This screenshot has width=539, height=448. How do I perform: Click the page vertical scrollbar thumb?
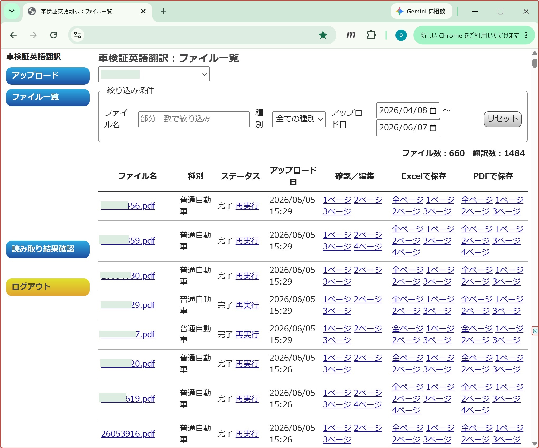click(x=535, y=63)
